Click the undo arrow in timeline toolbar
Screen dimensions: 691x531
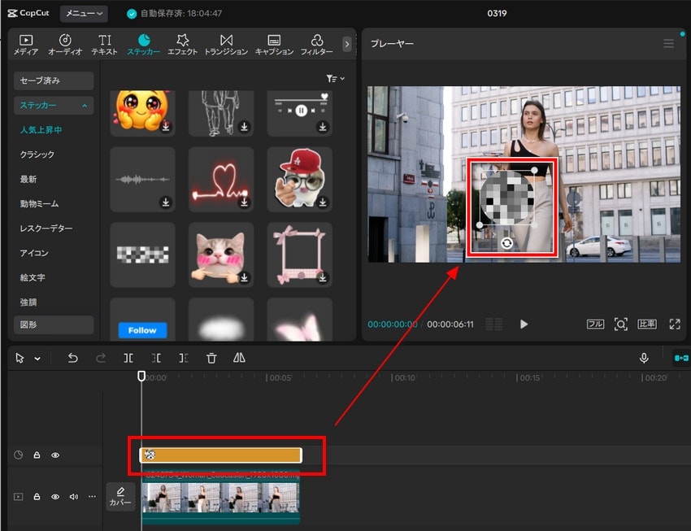click(73, 358)
